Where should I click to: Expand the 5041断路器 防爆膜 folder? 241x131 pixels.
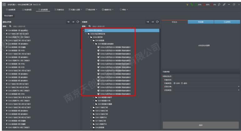point(94,104)
